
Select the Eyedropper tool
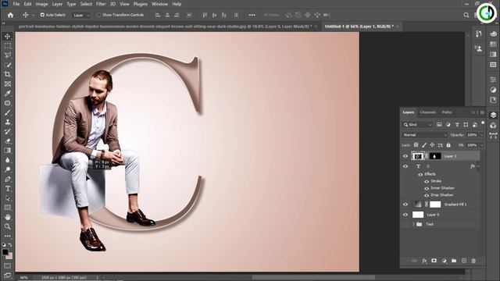(7, 94)
